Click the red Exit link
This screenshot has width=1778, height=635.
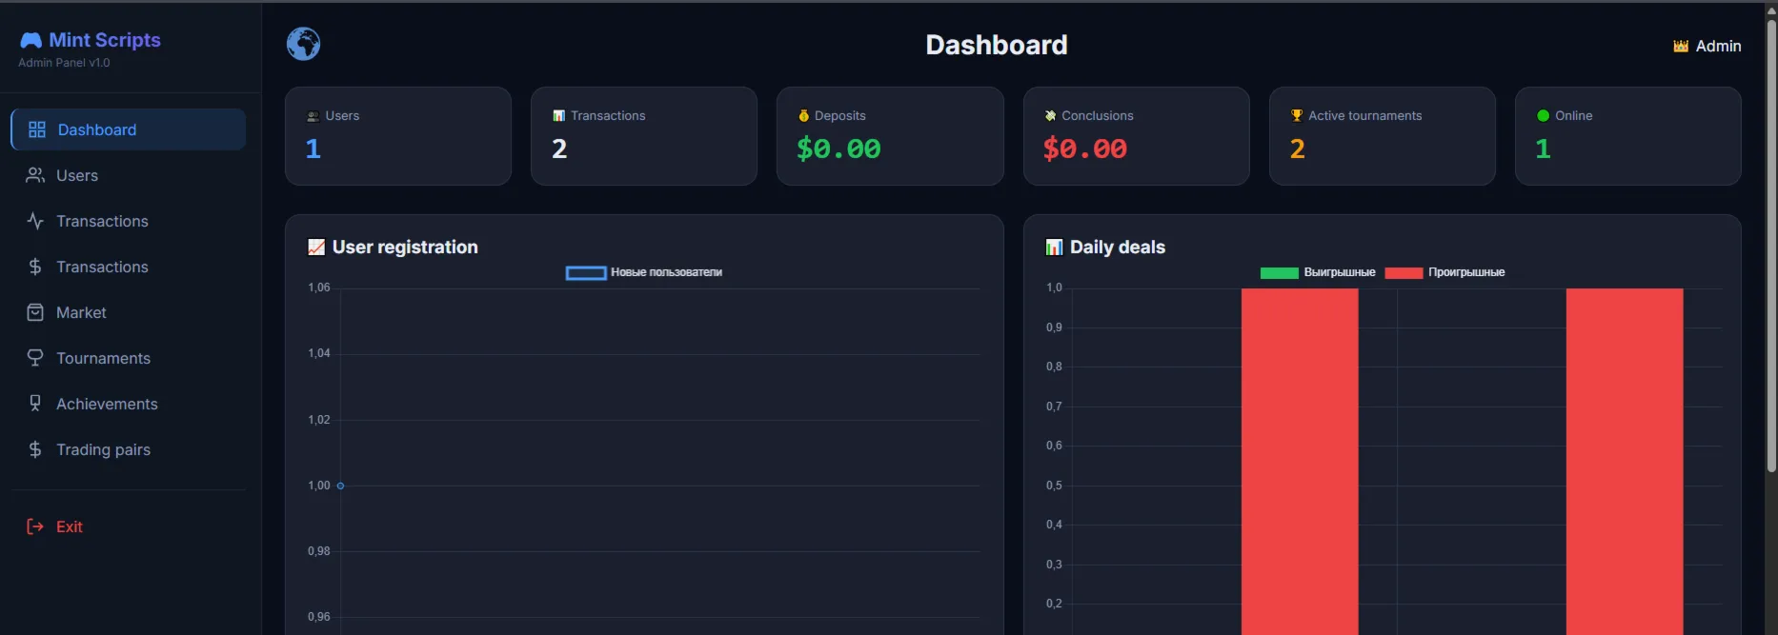(128, 526)
